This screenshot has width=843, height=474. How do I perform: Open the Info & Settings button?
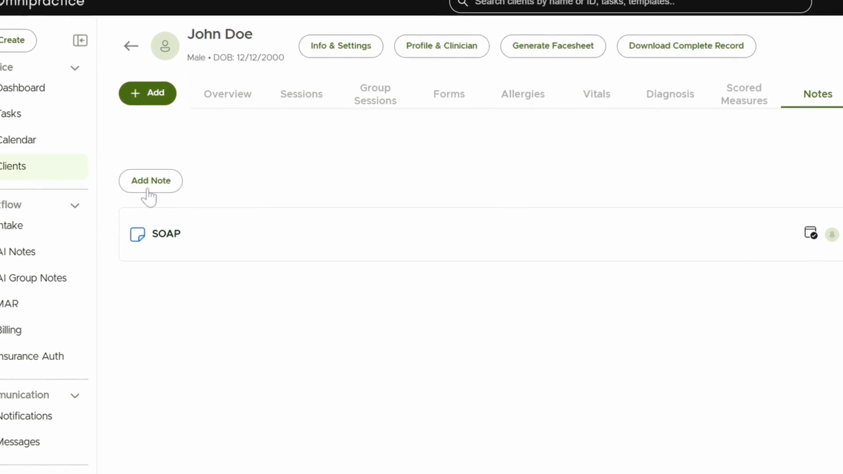[x=341, y=46]
